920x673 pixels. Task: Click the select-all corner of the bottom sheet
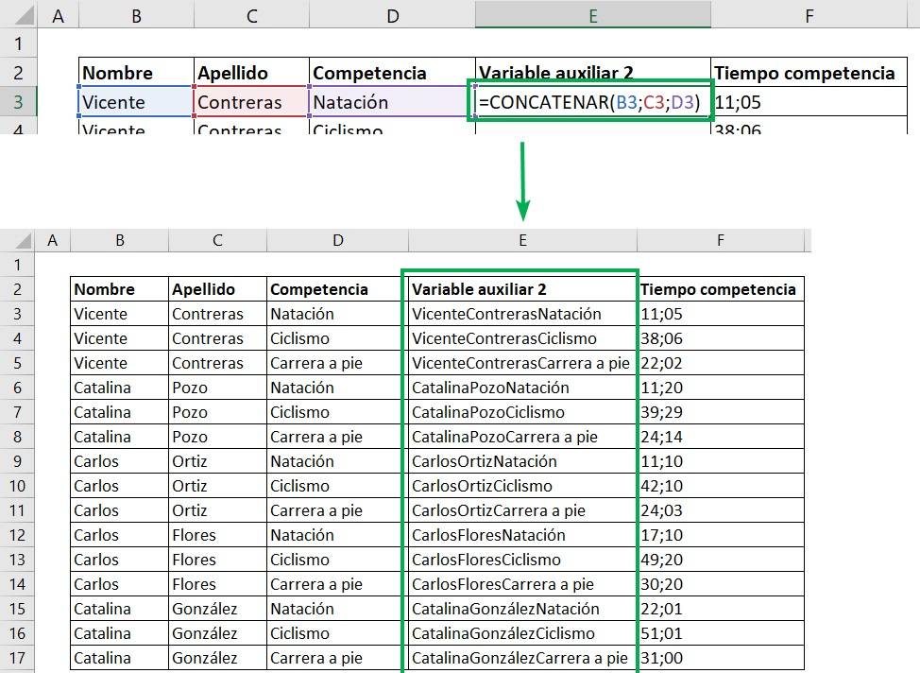tap(17, 241)
